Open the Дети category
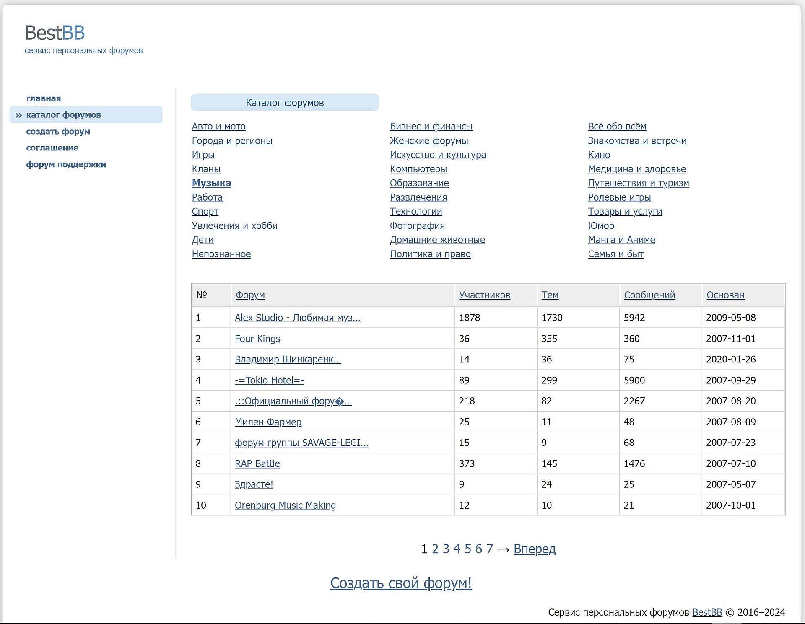This screenshot has width=805, height=624. [x=203, y=240]
